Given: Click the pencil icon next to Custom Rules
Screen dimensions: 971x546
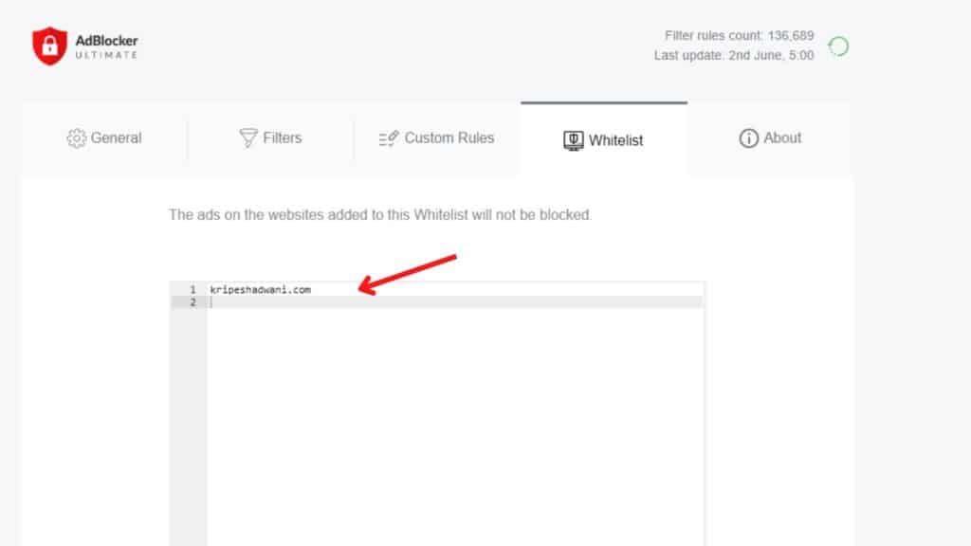Looking at the screenshot, I should point(386,137).
